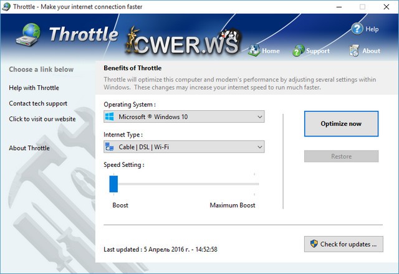Click the Help question mark icon
Viewport: 399px width, 274px height.
(x=357, y=29)
